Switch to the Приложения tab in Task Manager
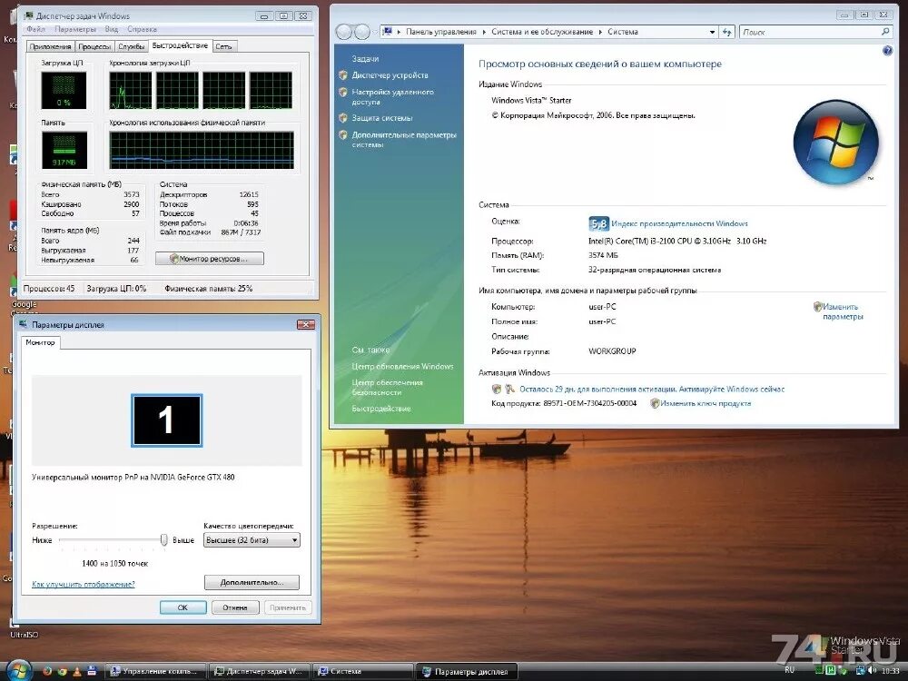Viewport: 908px width, 681px height. [50, 46]
